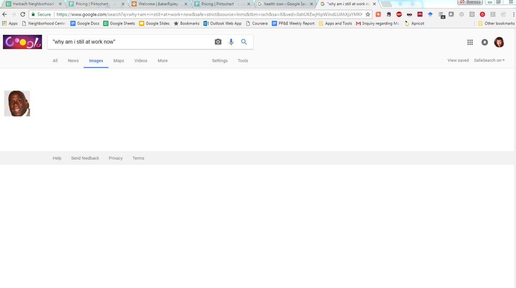Click the masked face extension icon

409,14
